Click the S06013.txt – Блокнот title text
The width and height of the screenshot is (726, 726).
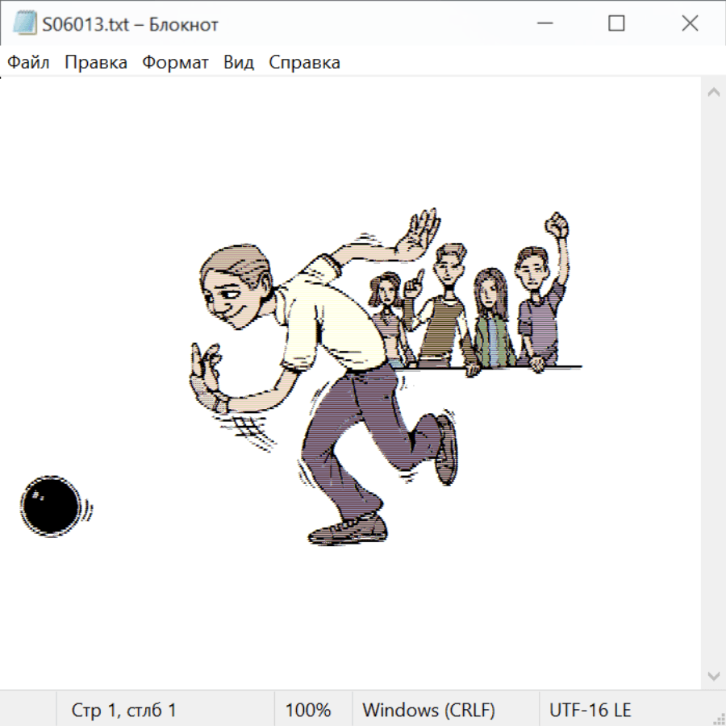(x=131, y=24)
